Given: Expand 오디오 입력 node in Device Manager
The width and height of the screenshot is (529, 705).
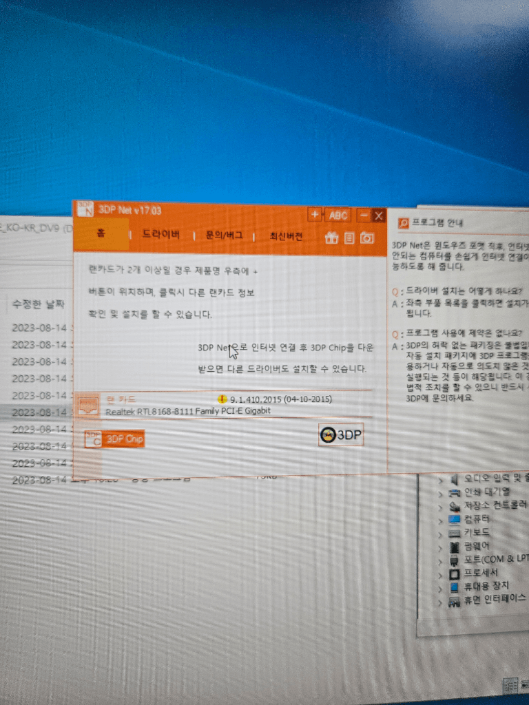Looking at the screenshot, I should (x=440, y=481).
